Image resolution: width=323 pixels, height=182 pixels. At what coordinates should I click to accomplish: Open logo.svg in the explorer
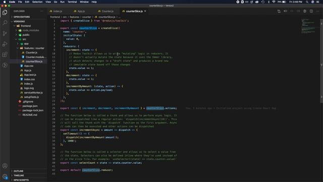[28, 88]
